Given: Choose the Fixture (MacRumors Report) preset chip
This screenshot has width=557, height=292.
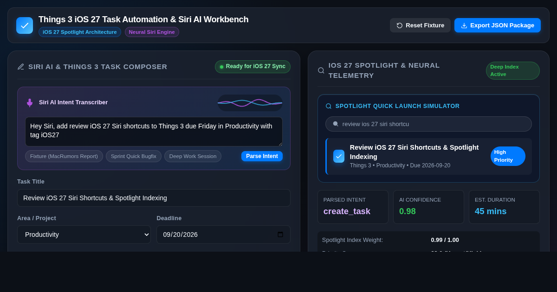Looking at the screenshot, I should [64, 156].
